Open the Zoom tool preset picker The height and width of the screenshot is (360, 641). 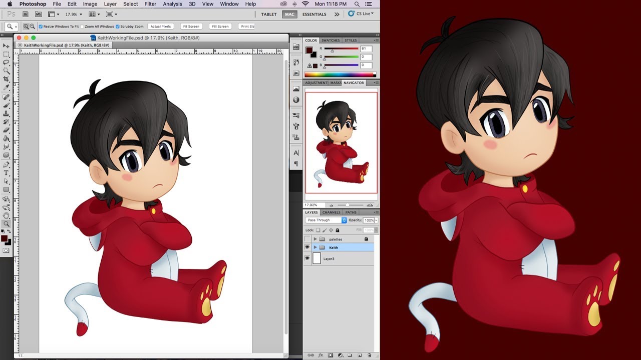click(x=11, y=26)
